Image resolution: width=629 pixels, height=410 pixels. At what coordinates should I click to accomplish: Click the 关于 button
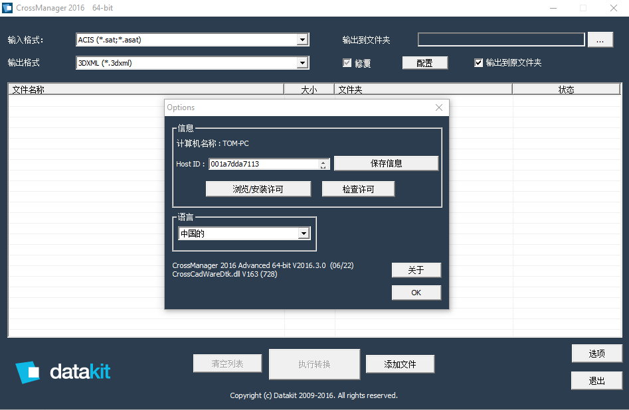(416, 270)
